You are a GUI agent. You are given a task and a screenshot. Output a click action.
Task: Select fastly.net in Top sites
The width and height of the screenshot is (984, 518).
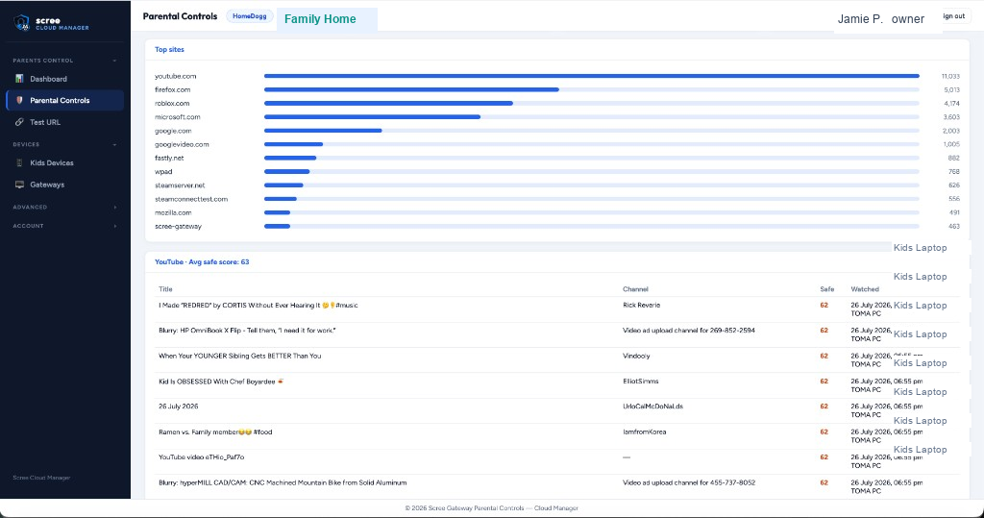pos(169,159)
